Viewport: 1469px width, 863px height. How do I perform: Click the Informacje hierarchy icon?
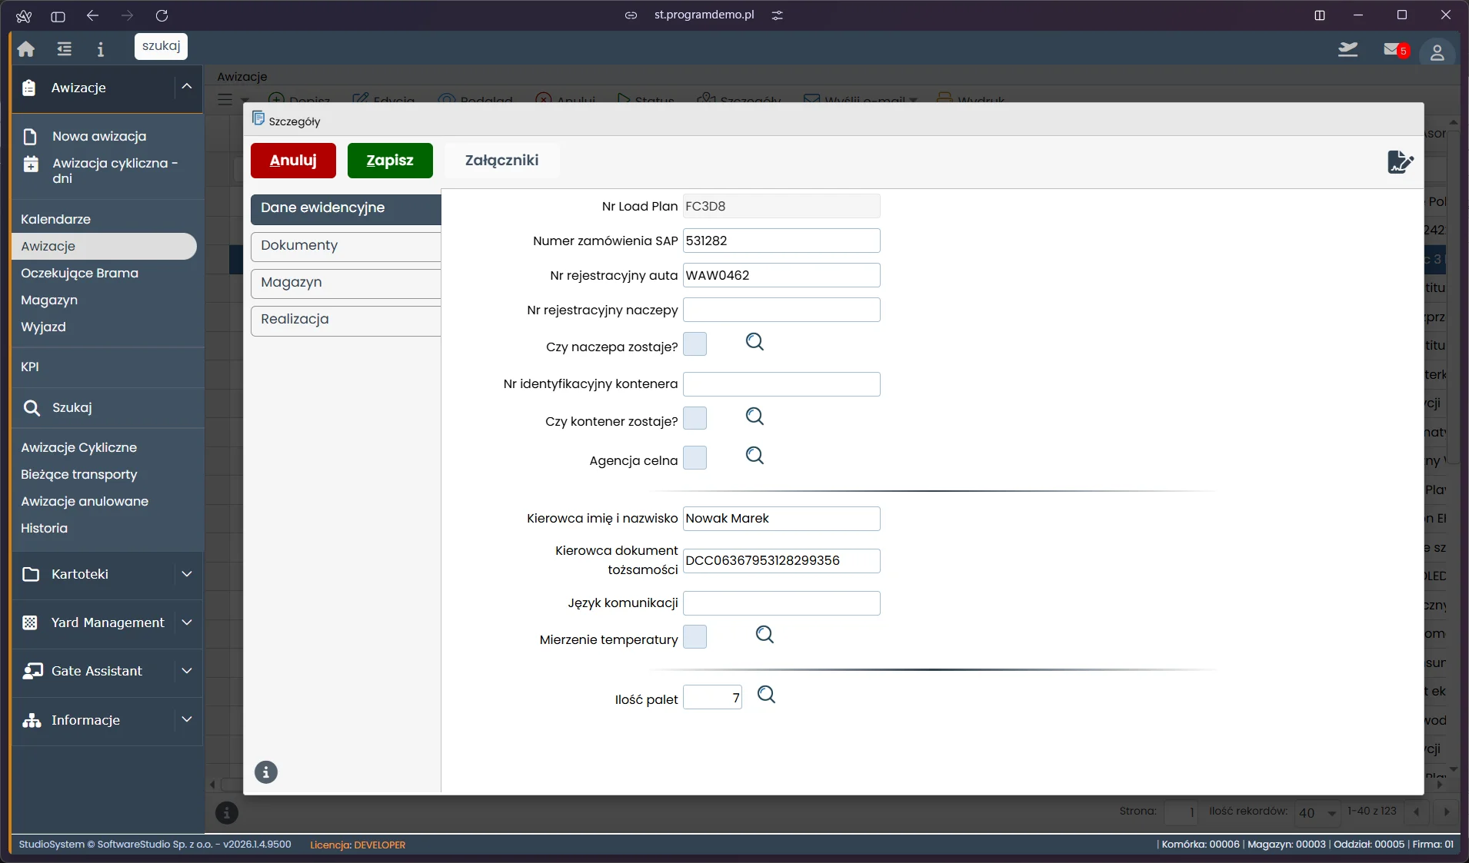click(32, 720)
